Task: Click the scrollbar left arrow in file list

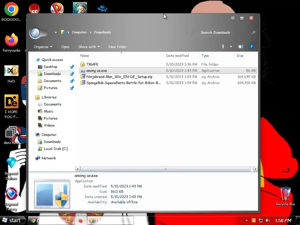Action: pyautogui.click(x=77, y=169)
